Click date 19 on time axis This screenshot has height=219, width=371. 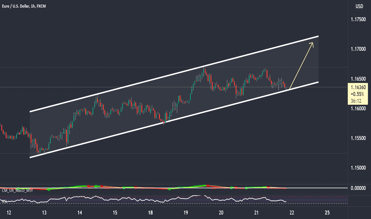point(186,213)
